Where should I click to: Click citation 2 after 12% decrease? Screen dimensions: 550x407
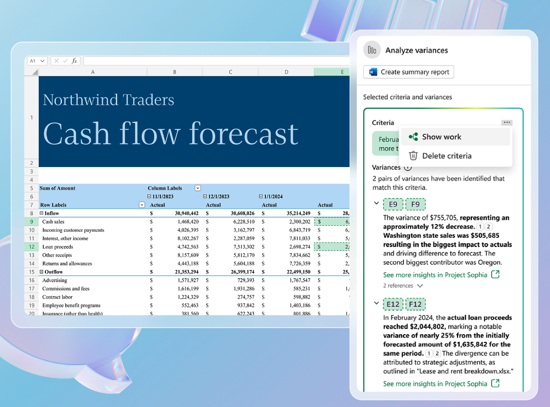pos(488,227)
